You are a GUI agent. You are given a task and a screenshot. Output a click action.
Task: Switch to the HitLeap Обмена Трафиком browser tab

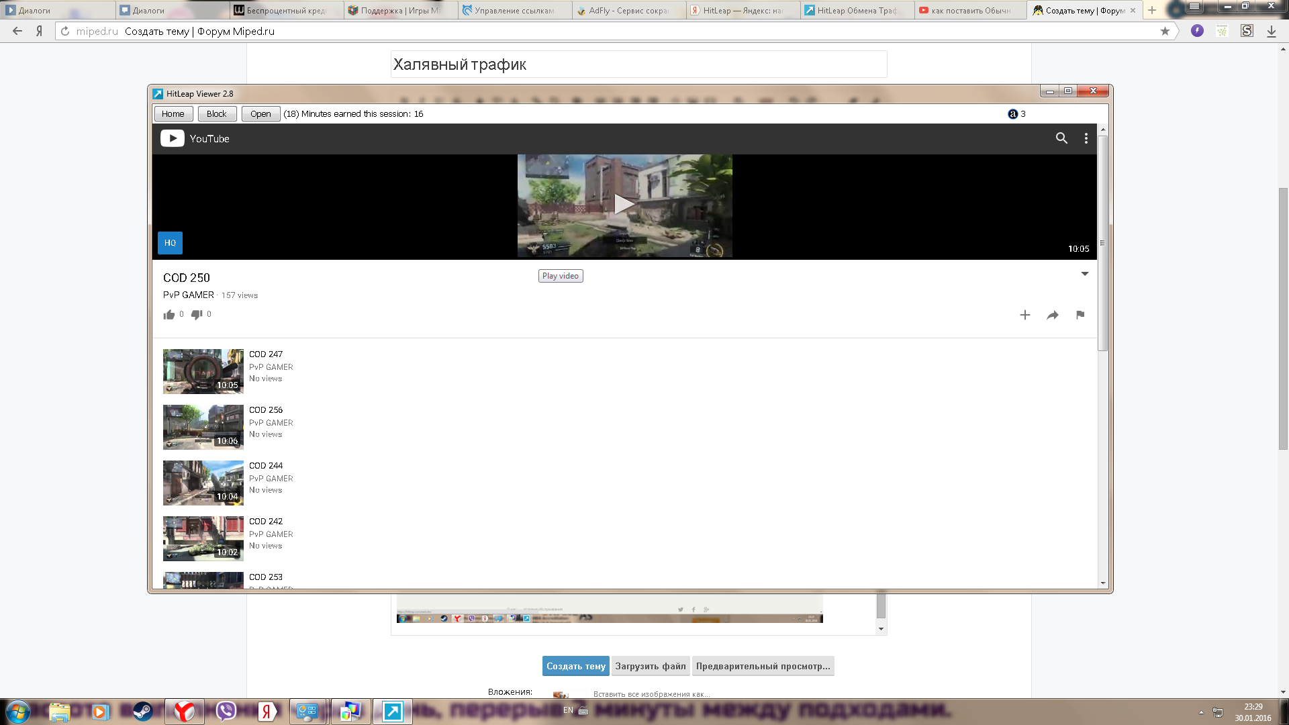click(857, 10)
